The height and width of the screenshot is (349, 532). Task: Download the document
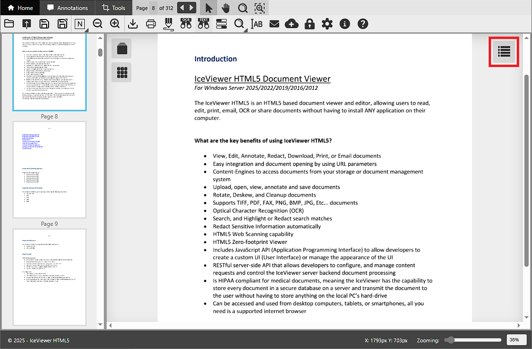tap(133, 24)
